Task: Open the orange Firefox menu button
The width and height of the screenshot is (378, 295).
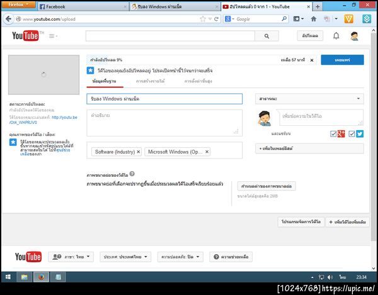Action: pos(18,4)
